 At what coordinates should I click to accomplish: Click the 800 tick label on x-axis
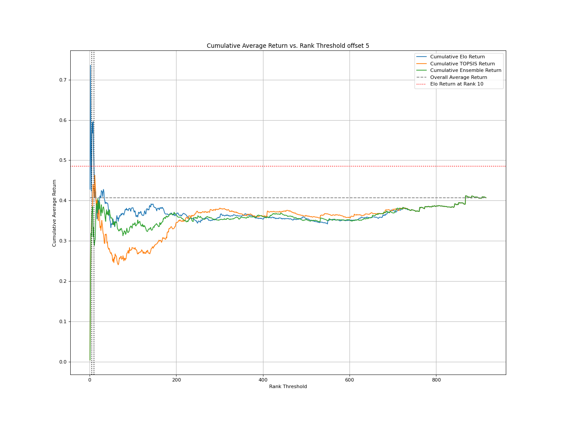pos(436,381)
